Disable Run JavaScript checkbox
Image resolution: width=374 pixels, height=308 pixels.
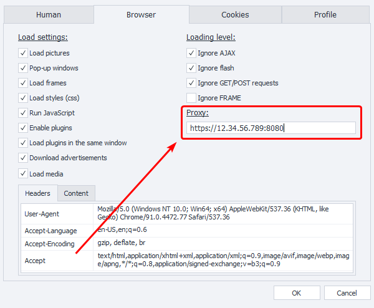[x=23, y=113]
